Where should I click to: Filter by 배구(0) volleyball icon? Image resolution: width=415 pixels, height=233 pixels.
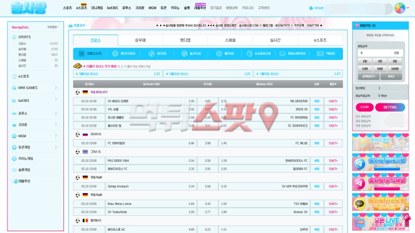pyautogui.click(x=219, y=54)
